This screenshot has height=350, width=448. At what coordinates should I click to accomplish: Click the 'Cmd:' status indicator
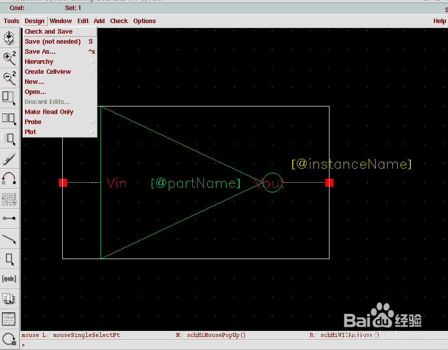[17, 8]
